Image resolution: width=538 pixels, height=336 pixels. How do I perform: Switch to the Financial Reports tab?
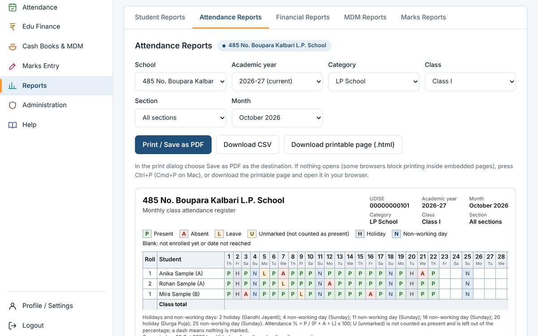(x=303, y=17)
